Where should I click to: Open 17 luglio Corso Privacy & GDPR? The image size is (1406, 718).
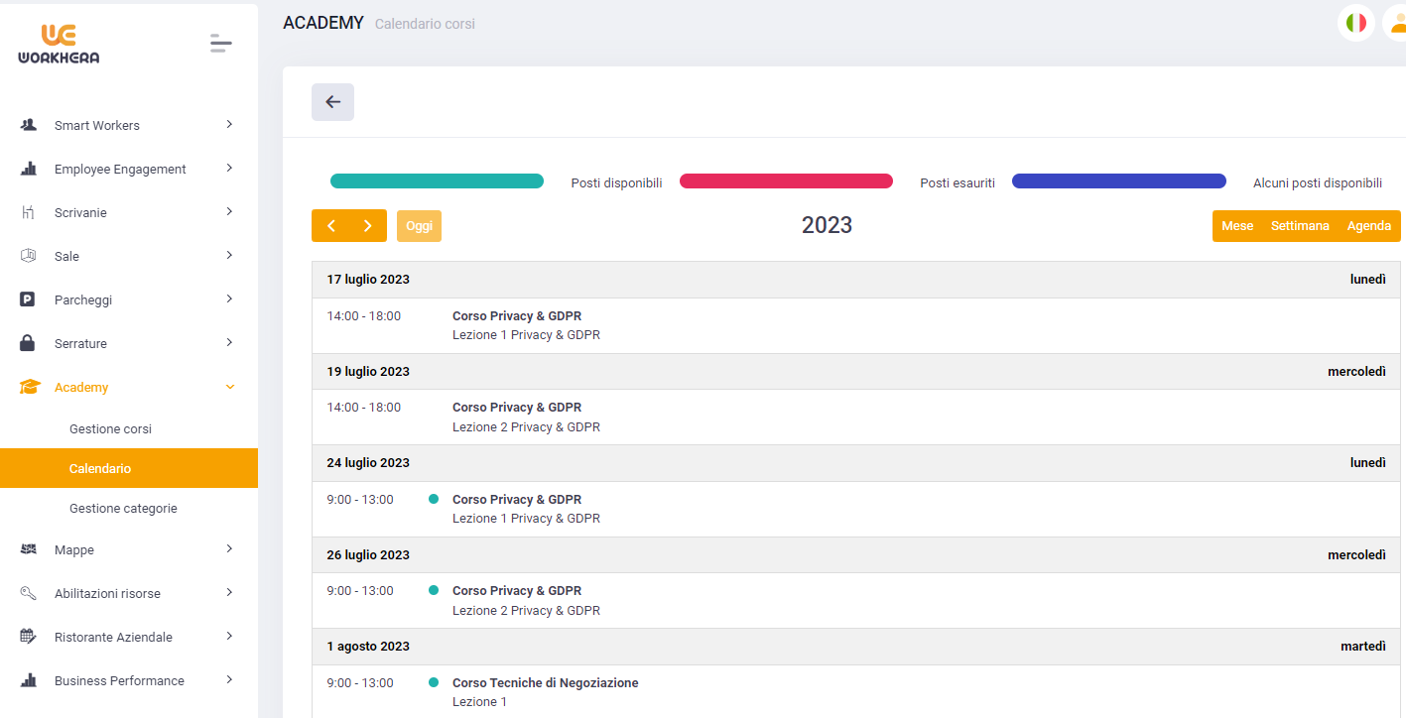(x=517, y=316)
